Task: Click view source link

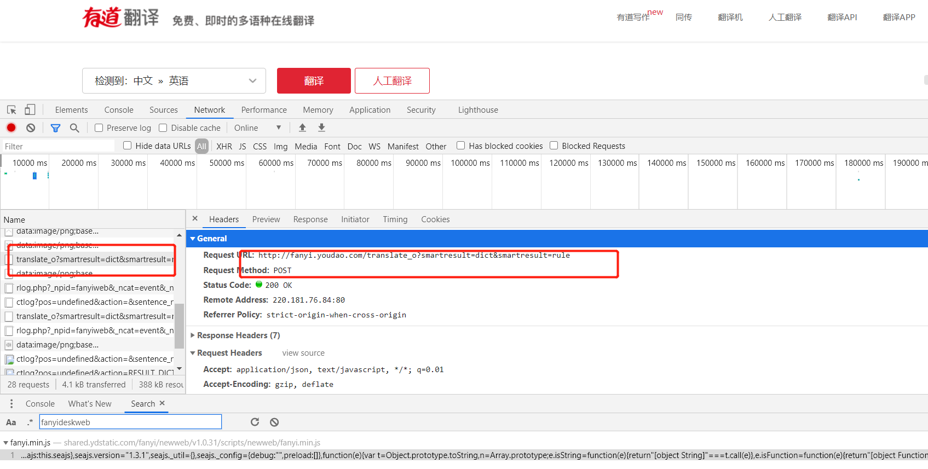Action: click(x=303, y=353)
